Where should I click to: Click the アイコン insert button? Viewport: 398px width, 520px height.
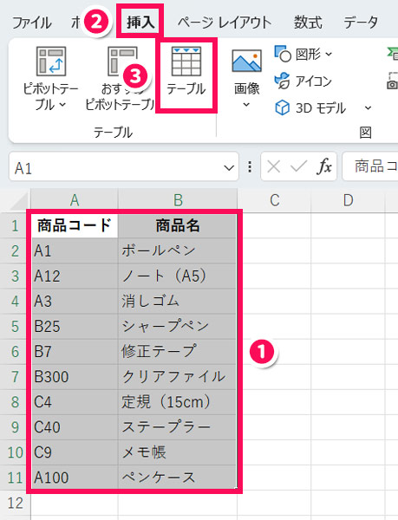[303, 81]
